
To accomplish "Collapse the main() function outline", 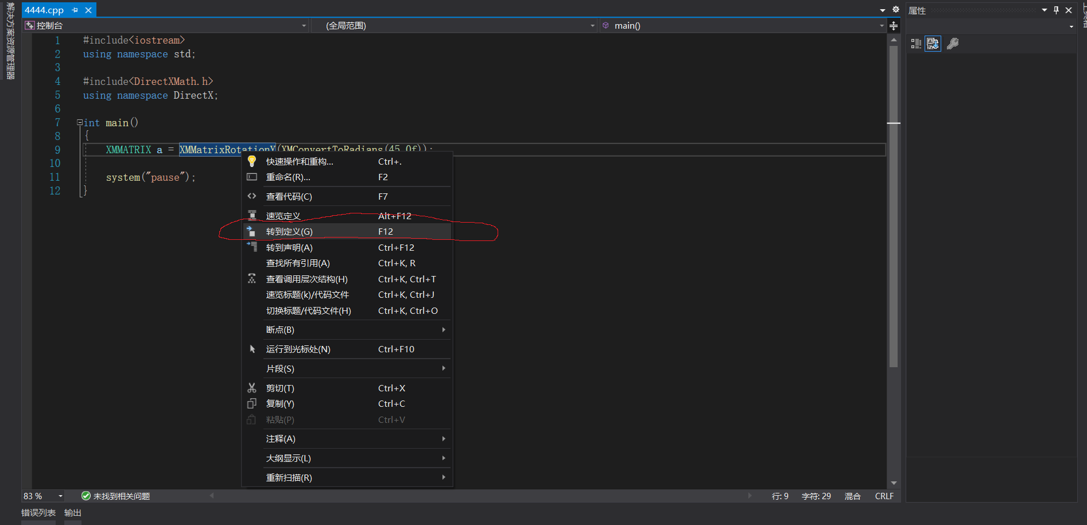I will (80, 123).
